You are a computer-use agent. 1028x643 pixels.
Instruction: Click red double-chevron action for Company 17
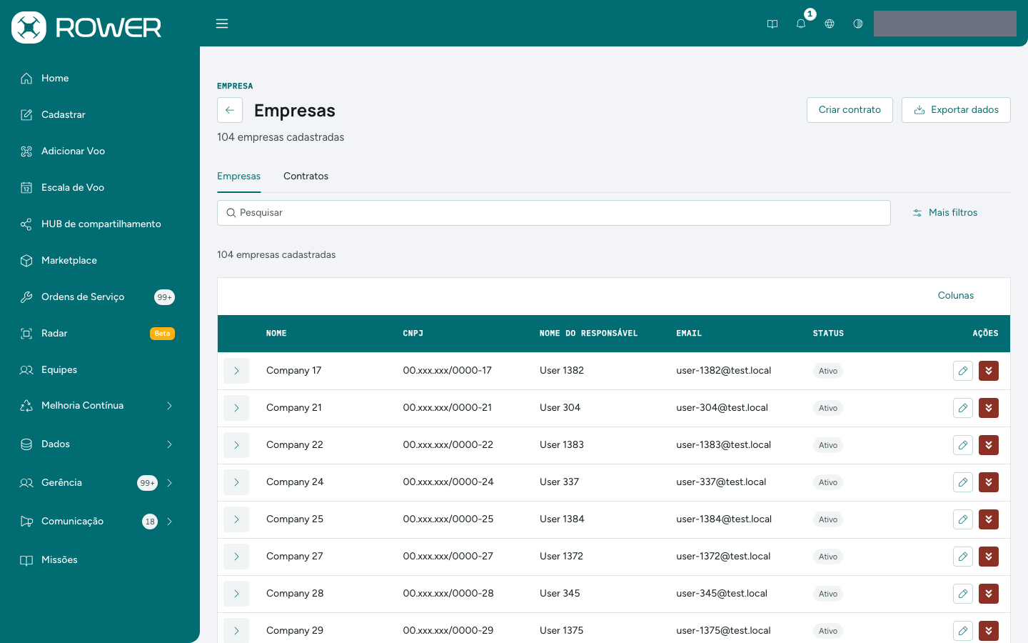click(x=989, y=371)
